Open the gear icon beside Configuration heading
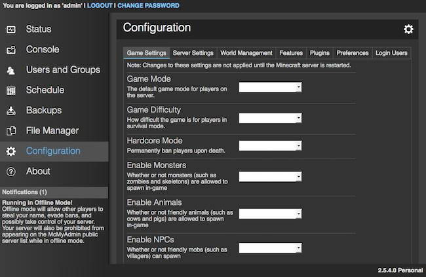426x277 pixels. (408, 29)
